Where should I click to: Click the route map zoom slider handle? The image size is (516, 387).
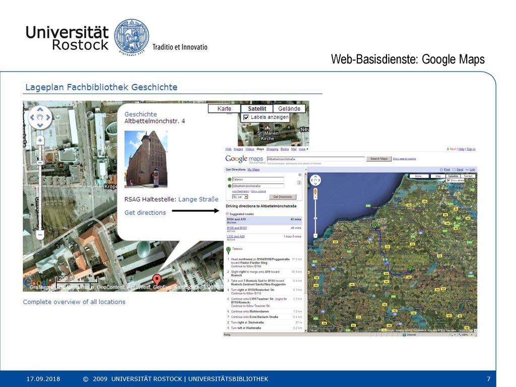(315, 218)
